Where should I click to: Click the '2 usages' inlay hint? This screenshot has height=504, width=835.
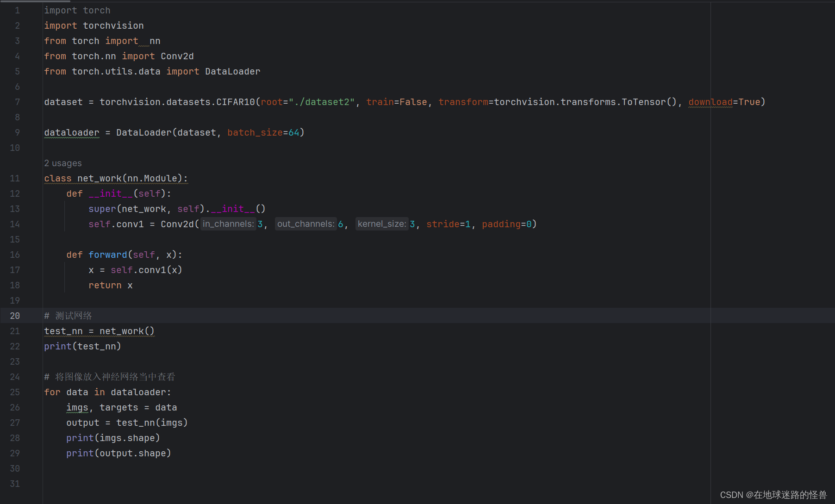point(63,163)
